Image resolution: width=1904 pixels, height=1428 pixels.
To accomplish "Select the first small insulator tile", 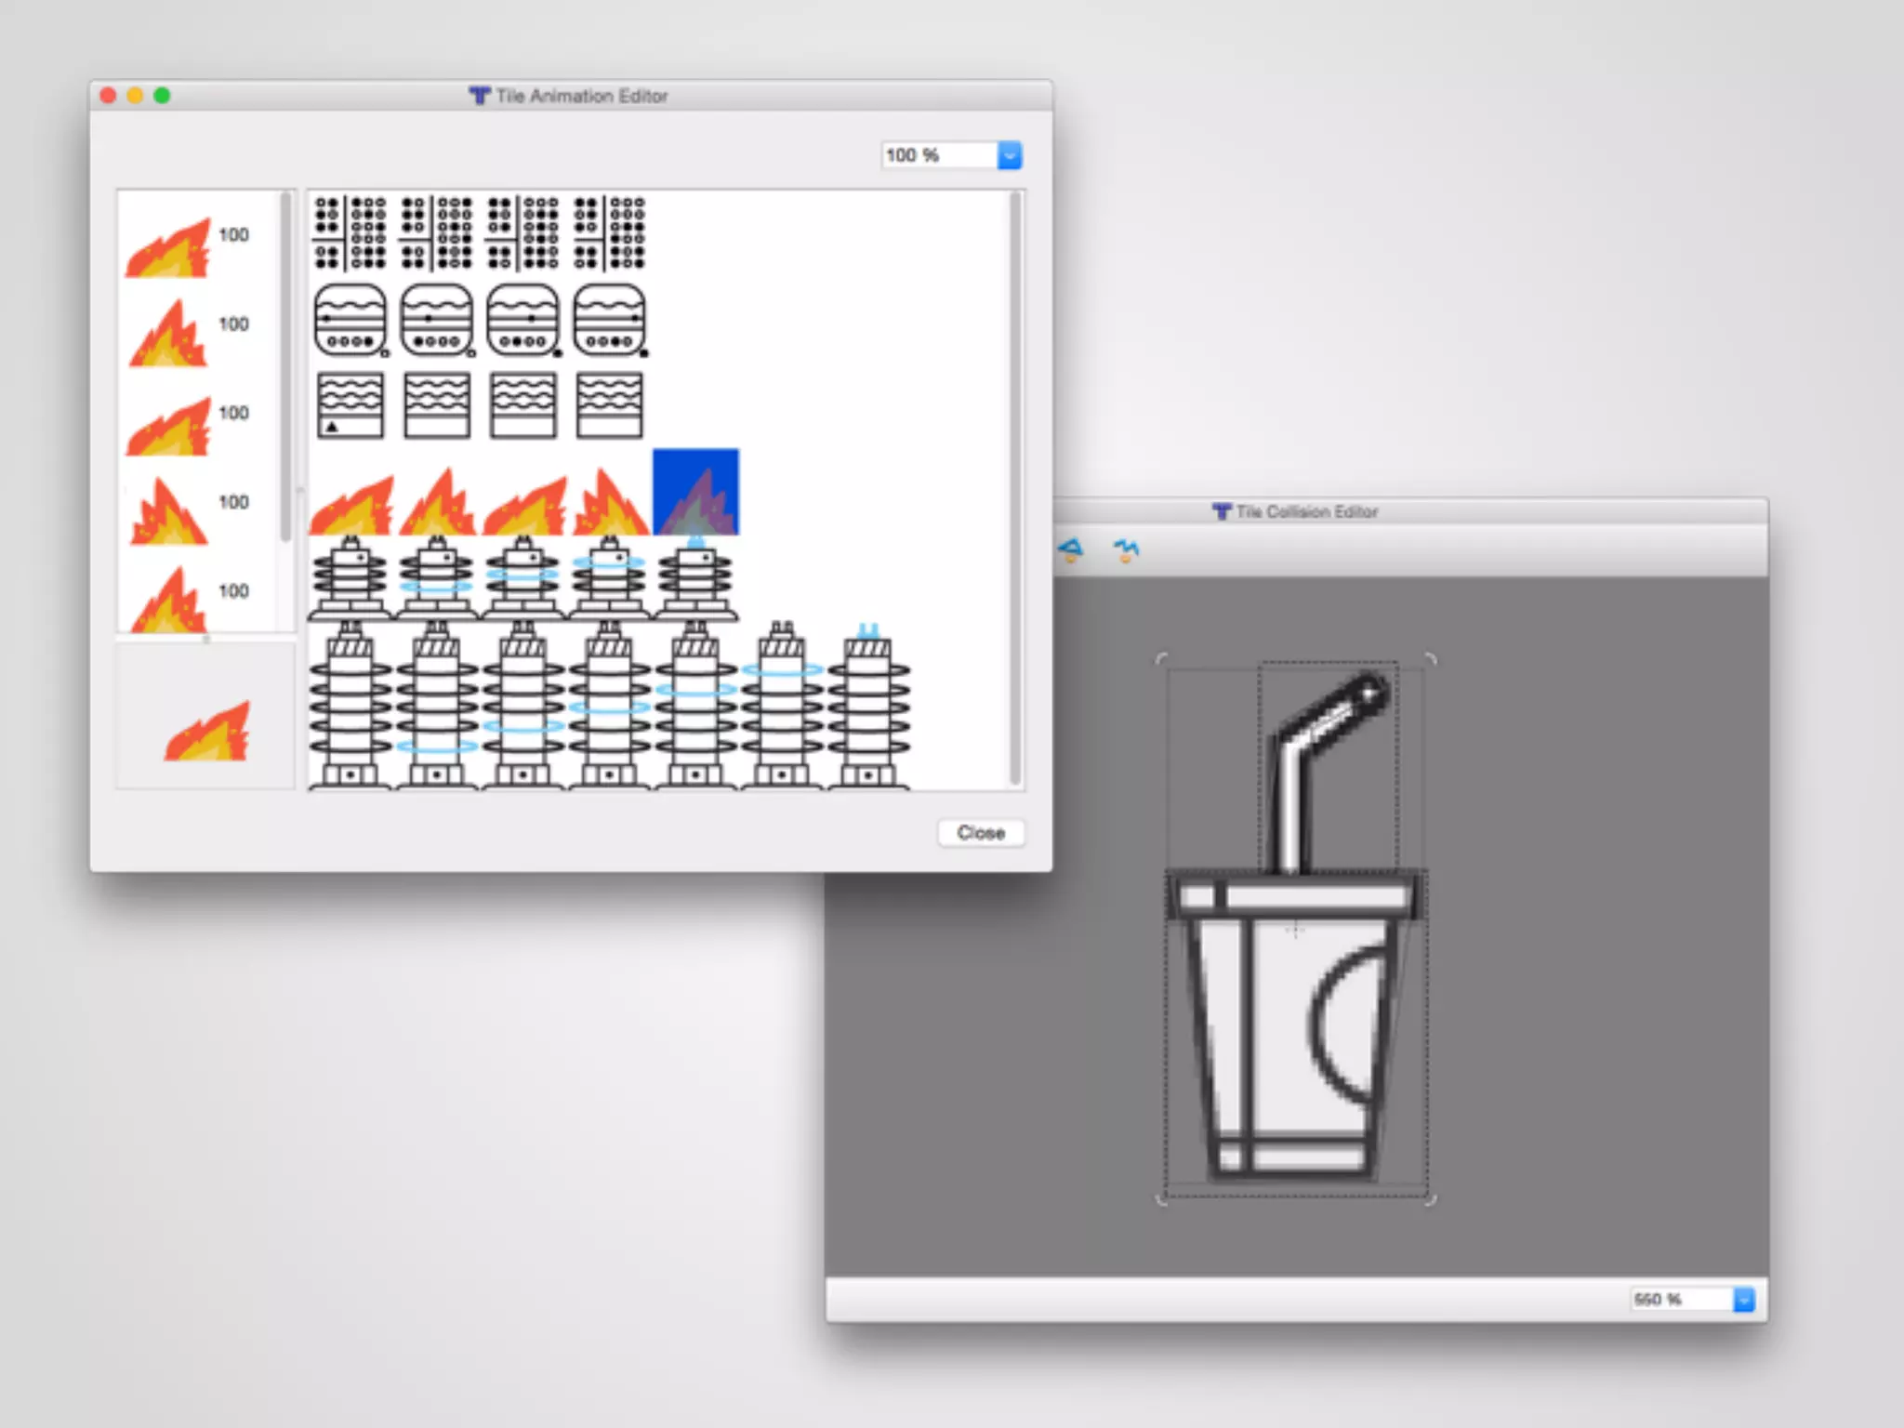I will [x=350, y=577].
